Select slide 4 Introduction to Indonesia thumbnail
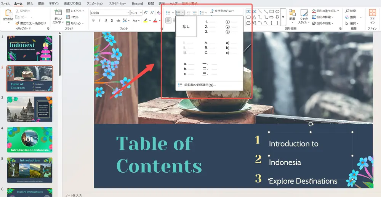 coord(30,140)
